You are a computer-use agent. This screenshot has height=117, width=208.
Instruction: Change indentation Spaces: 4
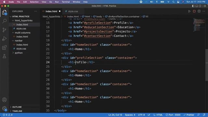click(x=130, y=115)
